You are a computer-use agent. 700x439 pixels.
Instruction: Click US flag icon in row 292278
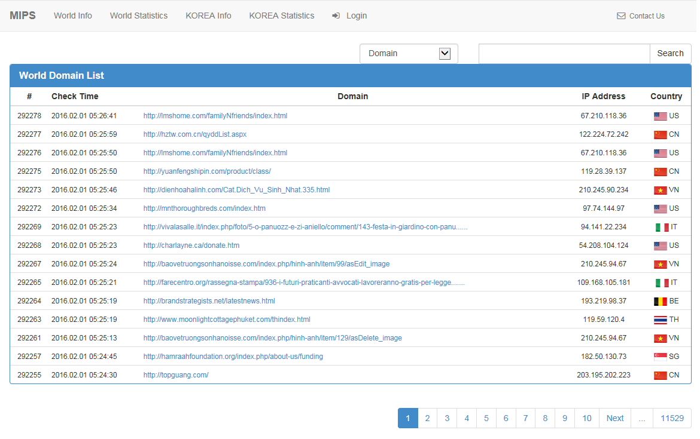pos(661,116)
